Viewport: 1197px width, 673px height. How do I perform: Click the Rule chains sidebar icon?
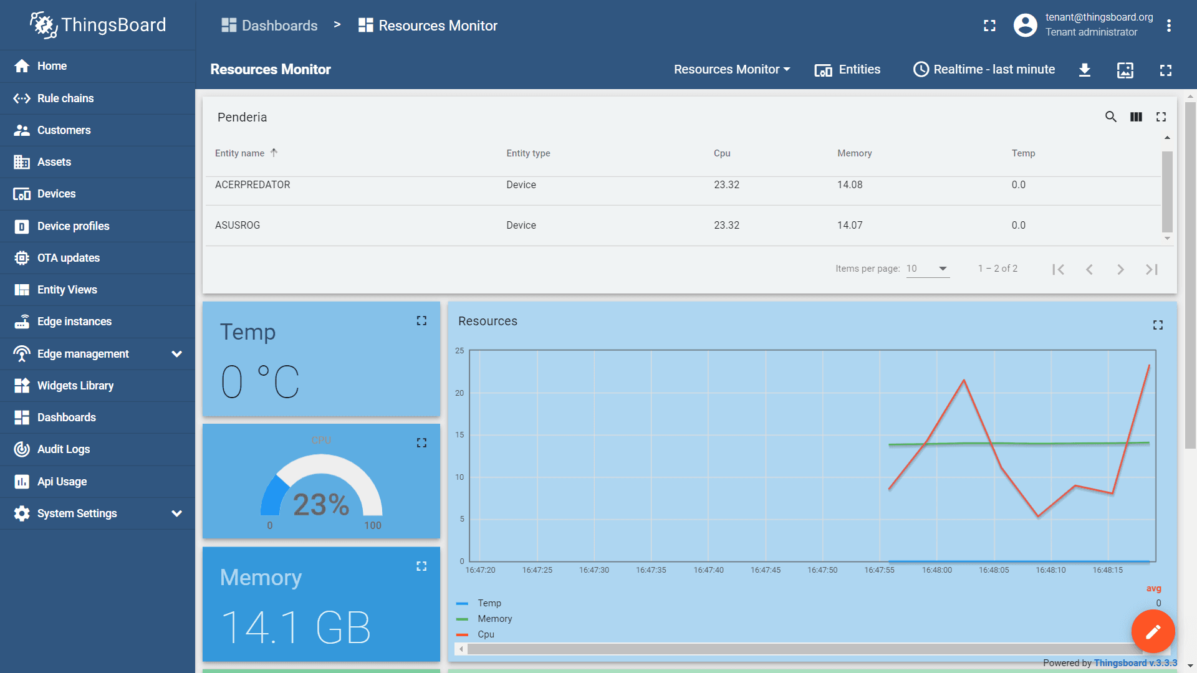coord(22,98)
